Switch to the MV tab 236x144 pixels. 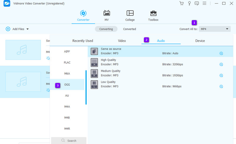[106, 16]
